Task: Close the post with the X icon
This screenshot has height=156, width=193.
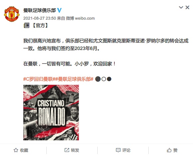Action: (x=187, y=8)
